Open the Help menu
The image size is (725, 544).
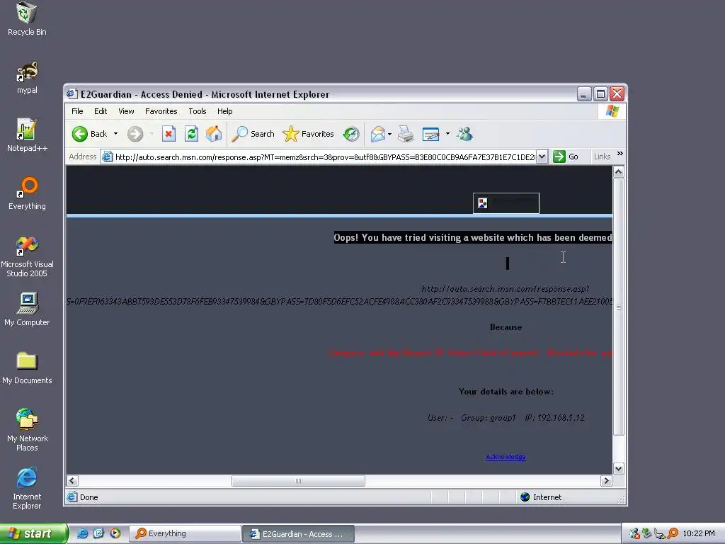tap(224, 111)
